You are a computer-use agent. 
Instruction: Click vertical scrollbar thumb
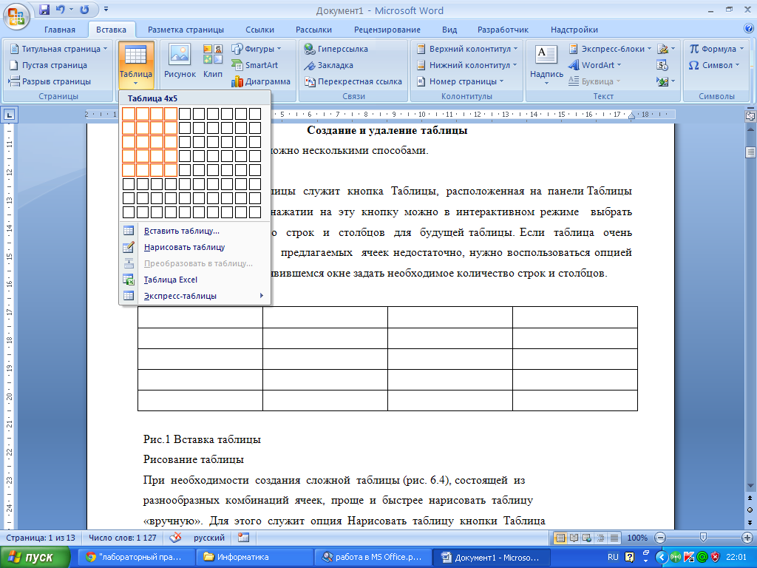point(750,152)
